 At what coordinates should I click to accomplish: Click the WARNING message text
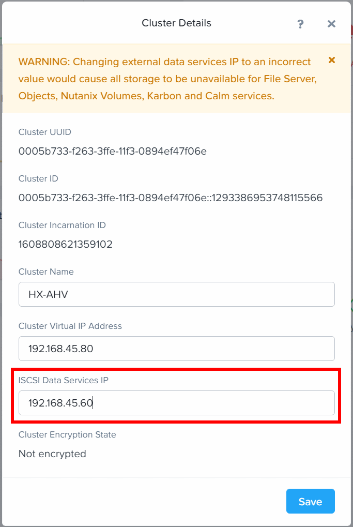pyautogui.click(x=168, y=79)
